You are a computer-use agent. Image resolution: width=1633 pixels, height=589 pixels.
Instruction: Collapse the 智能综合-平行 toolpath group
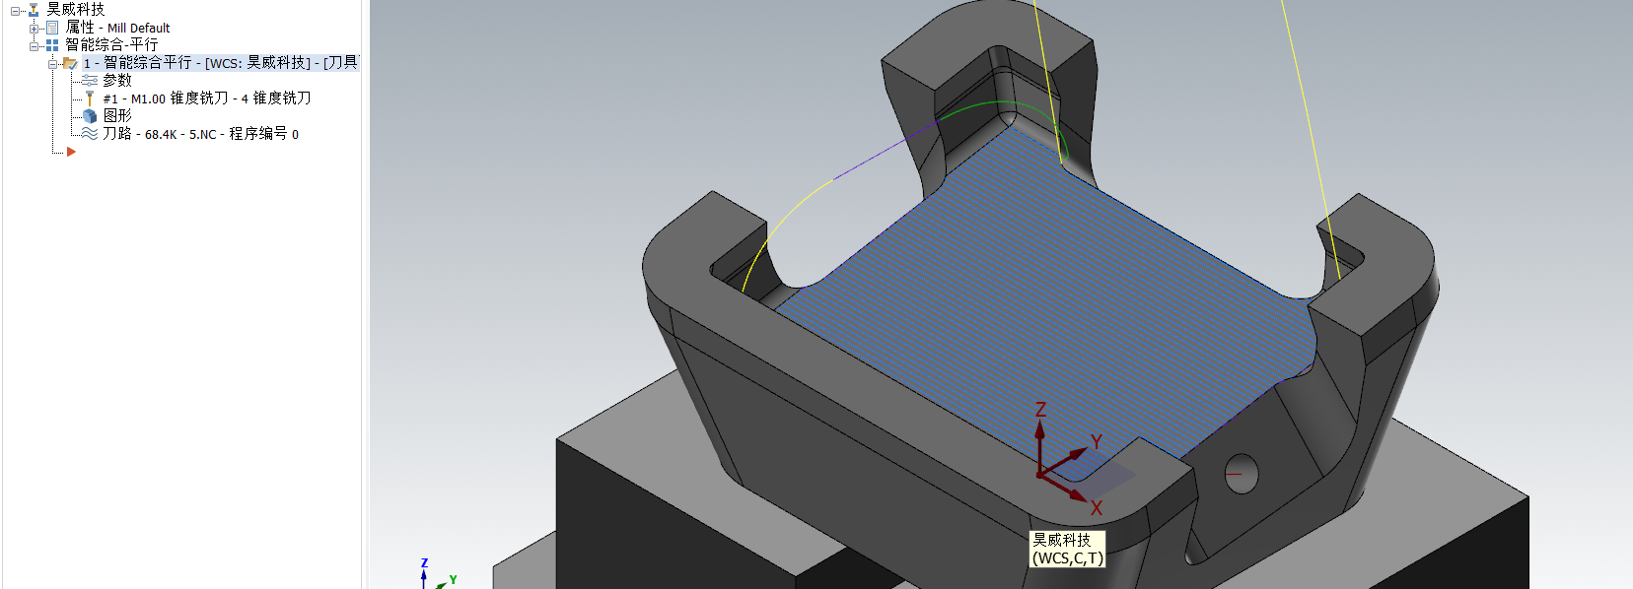[x=34, y=45]
